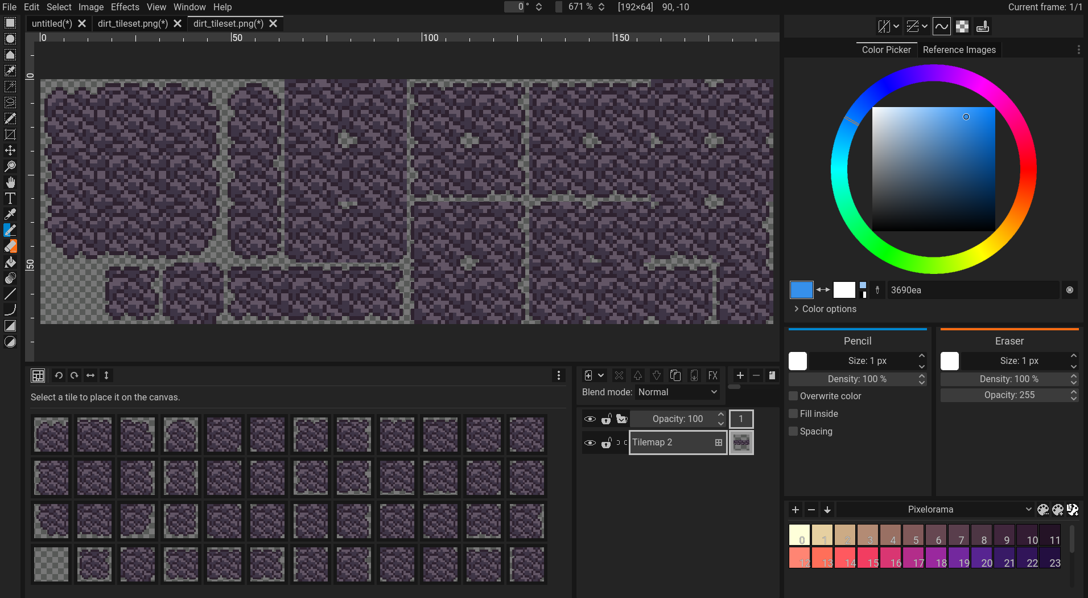
Task: Open layer effects with the FX button
Action: point(712,375)
